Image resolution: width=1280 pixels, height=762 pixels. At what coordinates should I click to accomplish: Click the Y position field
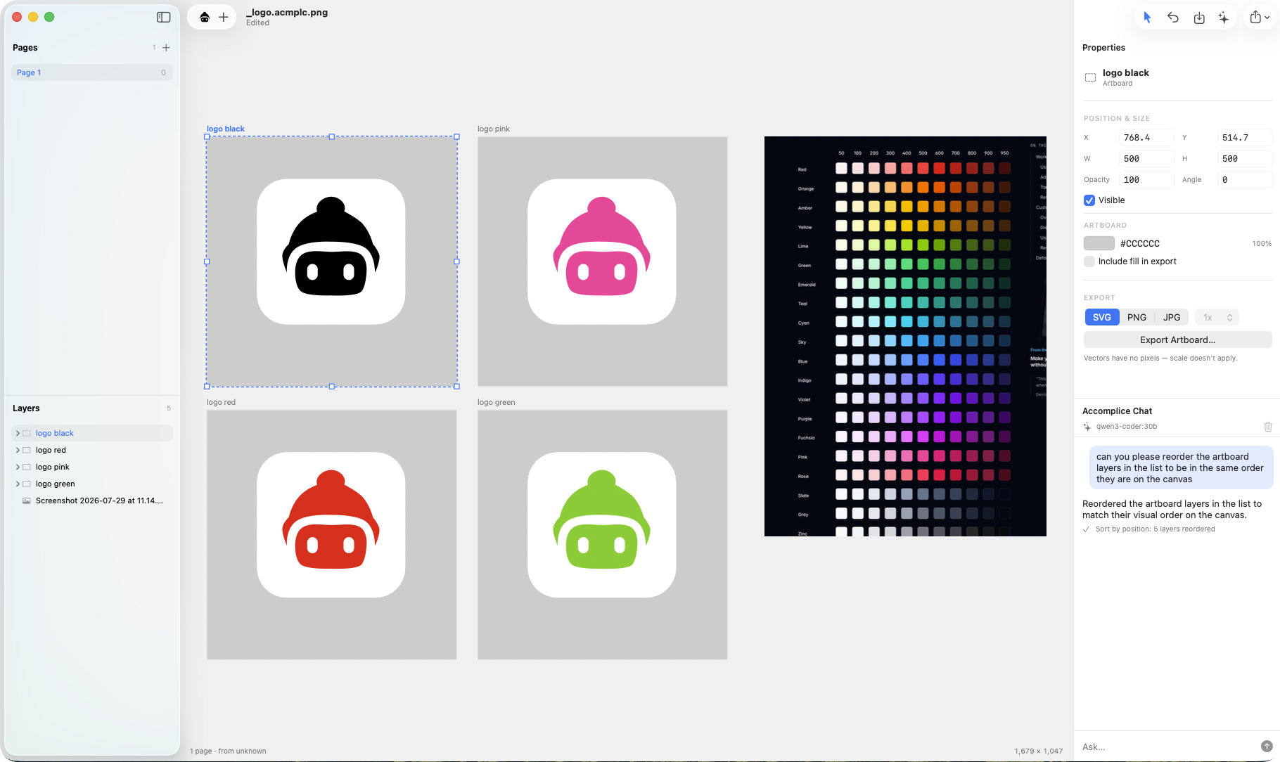coord(1244,138)
